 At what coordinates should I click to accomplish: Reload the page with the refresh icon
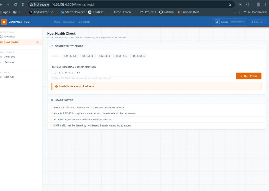click(15, 4)
